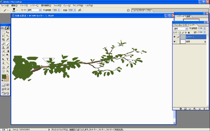Screen dimensions: 210x131
Task: Toggle link box on 背景 layer
Action: coord(178,42)
